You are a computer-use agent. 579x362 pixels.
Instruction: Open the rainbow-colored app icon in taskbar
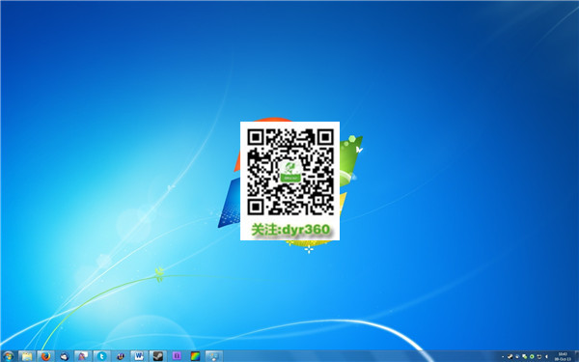195,356
